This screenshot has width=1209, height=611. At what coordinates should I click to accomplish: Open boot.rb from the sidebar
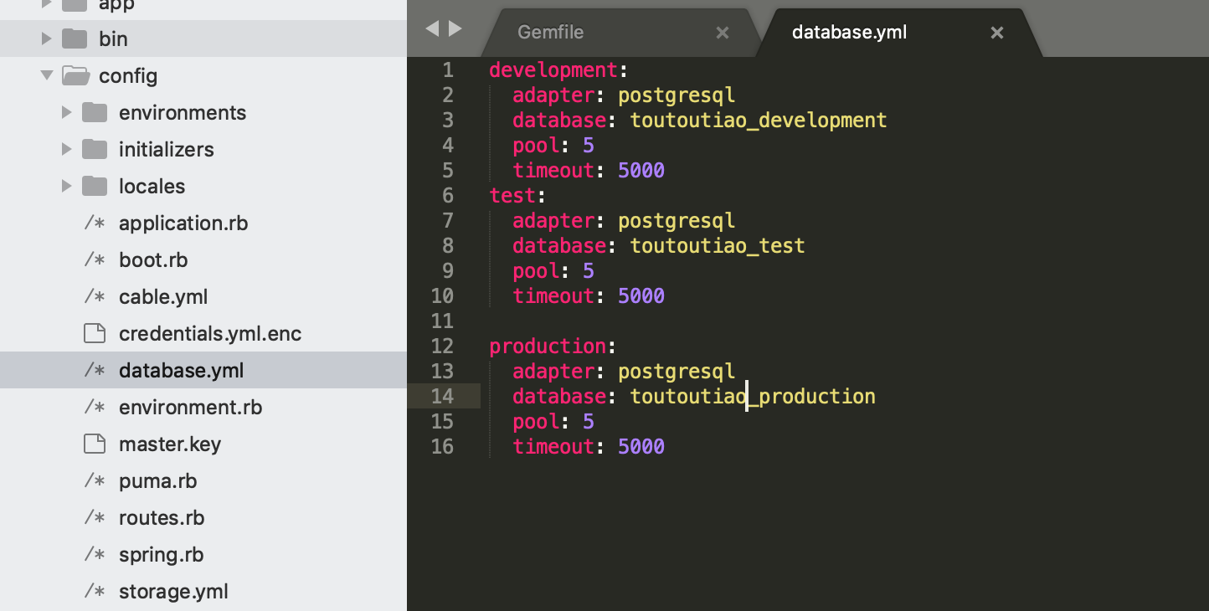(153, 260)
